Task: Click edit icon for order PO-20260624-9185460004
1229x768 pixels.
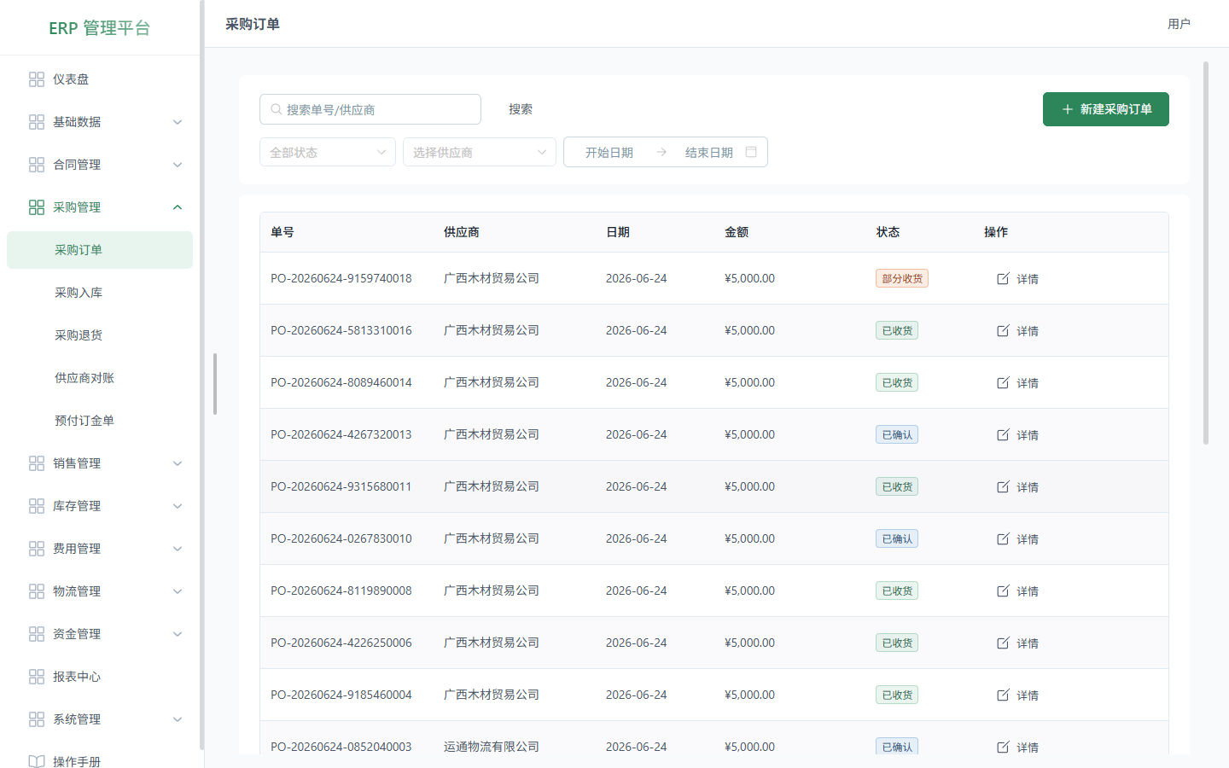Action: [1004, 695]
